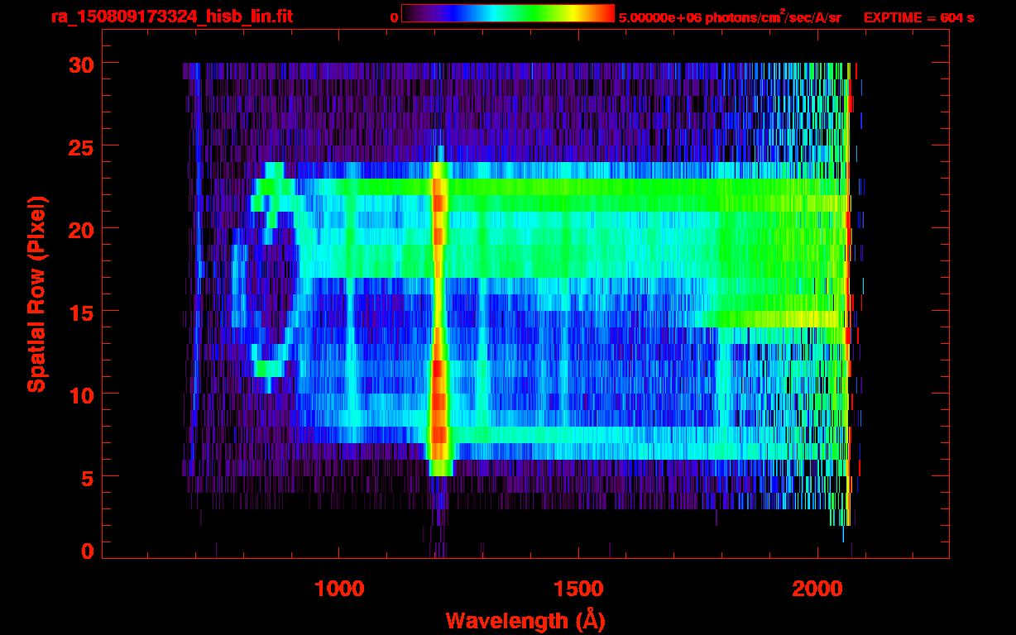Click the 1500 wavelength tick label
The width and height of the screenshot is (1016, 635).
578,589
